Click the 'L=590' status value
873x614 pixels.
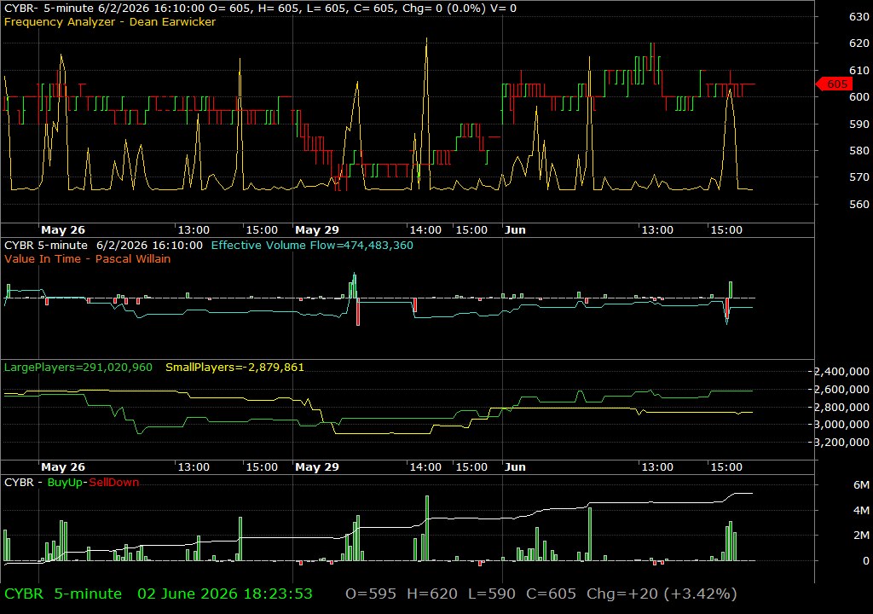click(x=492, y=594)
